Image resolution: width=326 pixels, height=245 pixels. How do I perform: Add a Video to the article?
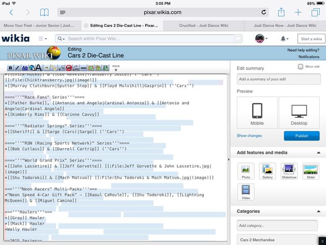[246, 192]
